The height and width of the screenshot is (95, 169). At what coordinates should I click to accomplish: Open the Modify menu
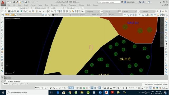pyautogui.click(x=63, y=5)
